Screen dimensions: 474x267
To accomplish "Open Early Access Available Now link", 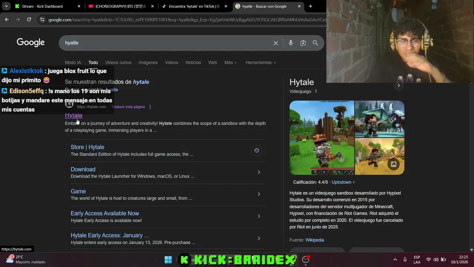I will tap(105, 213).
